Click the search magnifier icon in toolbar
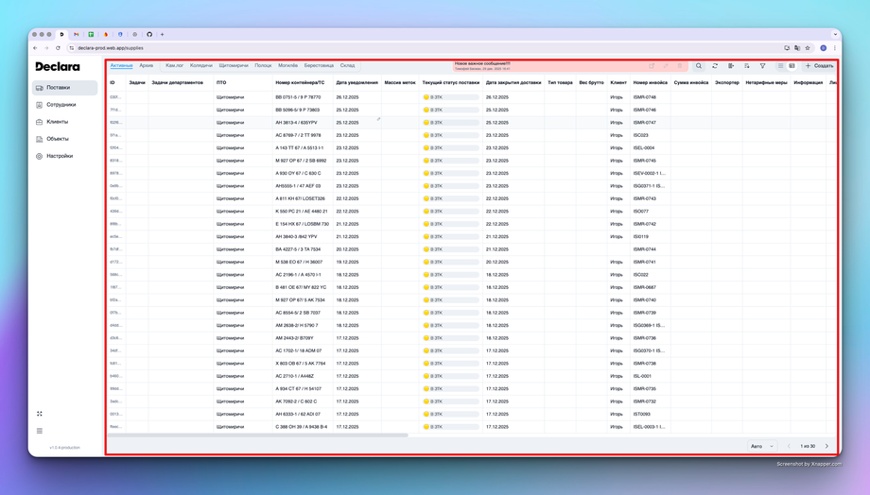The width and height of the screenshot is (870, 495). (699, 66)
